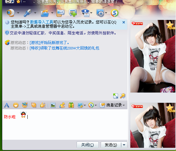Expand the report options dropdown arrow
Screen dimensions: 176x151
point(91,13)
